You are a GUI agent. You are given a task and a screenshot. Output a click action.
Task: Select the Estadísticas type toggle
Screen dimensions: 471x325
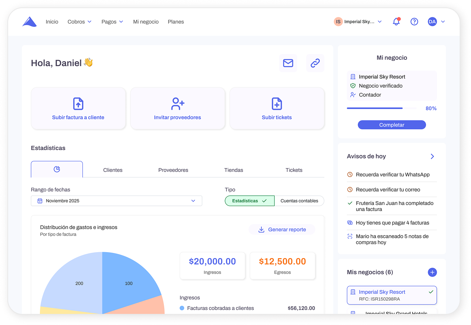(250, 201)
